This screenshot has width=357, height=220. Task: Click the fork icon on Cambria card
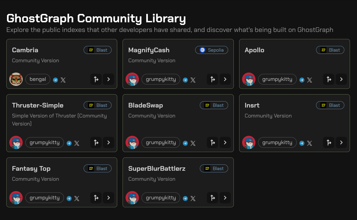(x=96, y=79)
